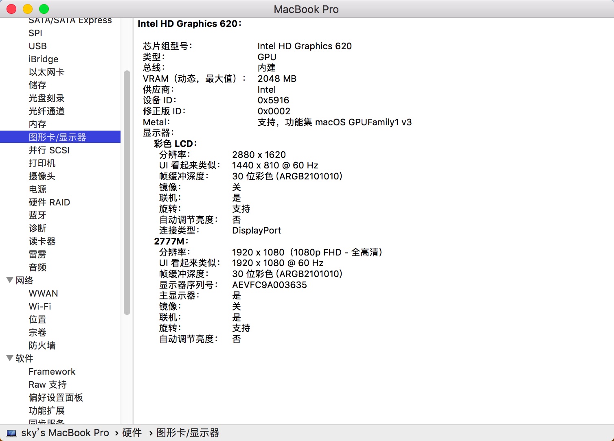
Task: Open the 蓝牙 entry
Action: click(x=37, y=215)
